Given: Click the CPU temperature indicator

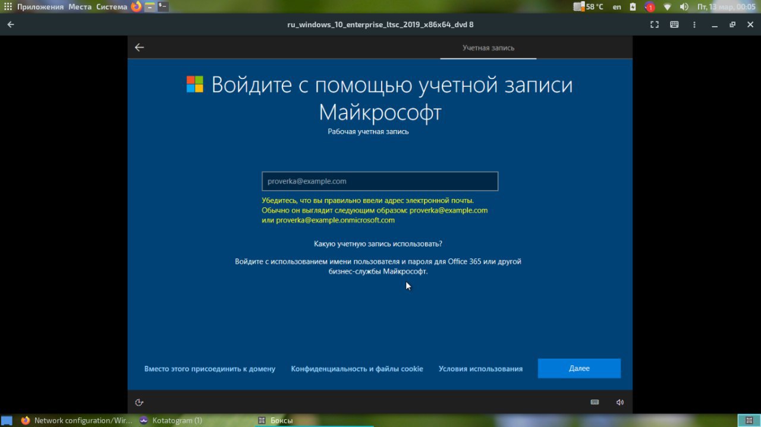Looking at the screenshot, I should tap(589, 7).
